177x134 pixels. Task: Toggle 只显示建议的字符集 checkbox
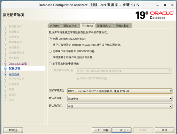77,78
